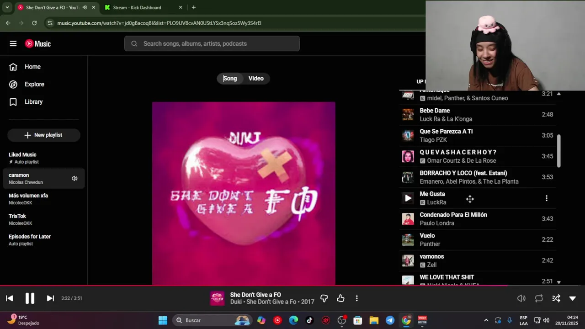Open Microsoft Edge from the taskbar

pos(293,320)
